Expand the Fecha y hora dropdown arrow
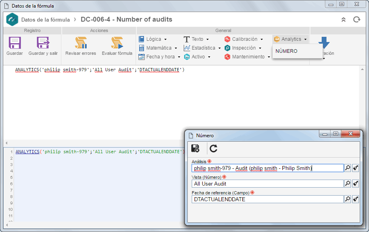The width and height of the screenshot is (369, 232). (179, 57)
